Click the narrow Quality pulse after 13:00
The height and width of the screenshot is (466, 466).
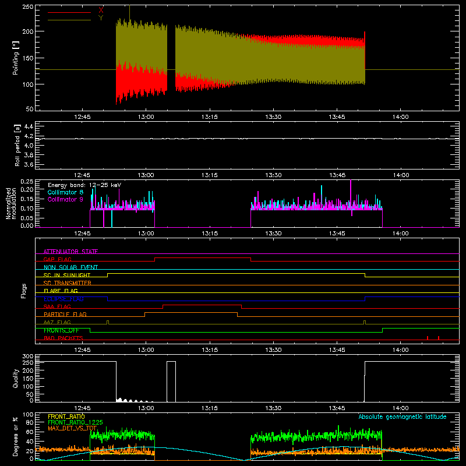click(x=171, y=382)
